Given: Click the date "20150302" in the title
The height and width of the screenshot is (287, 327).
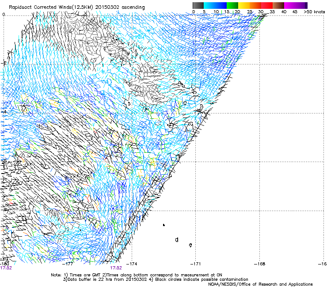Looking at the screenshot, I should (x=107, y=8).
